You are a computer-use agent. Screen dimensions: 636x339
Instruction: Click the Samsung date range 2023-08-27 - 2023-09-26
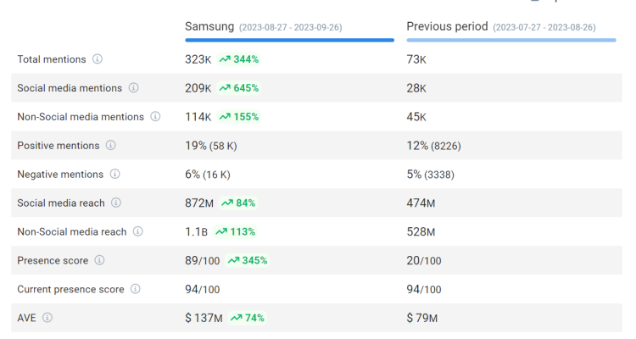290,27
